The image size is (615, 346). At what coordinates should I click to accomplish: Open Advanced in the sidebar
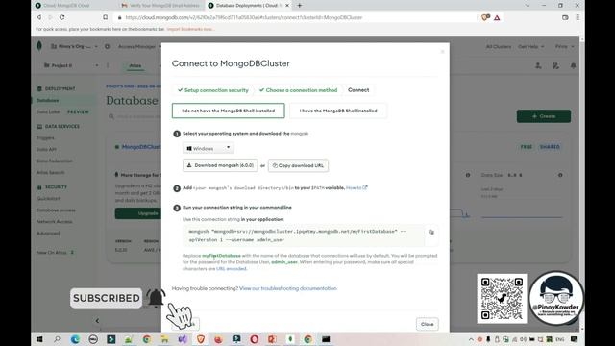pos(48,233)
